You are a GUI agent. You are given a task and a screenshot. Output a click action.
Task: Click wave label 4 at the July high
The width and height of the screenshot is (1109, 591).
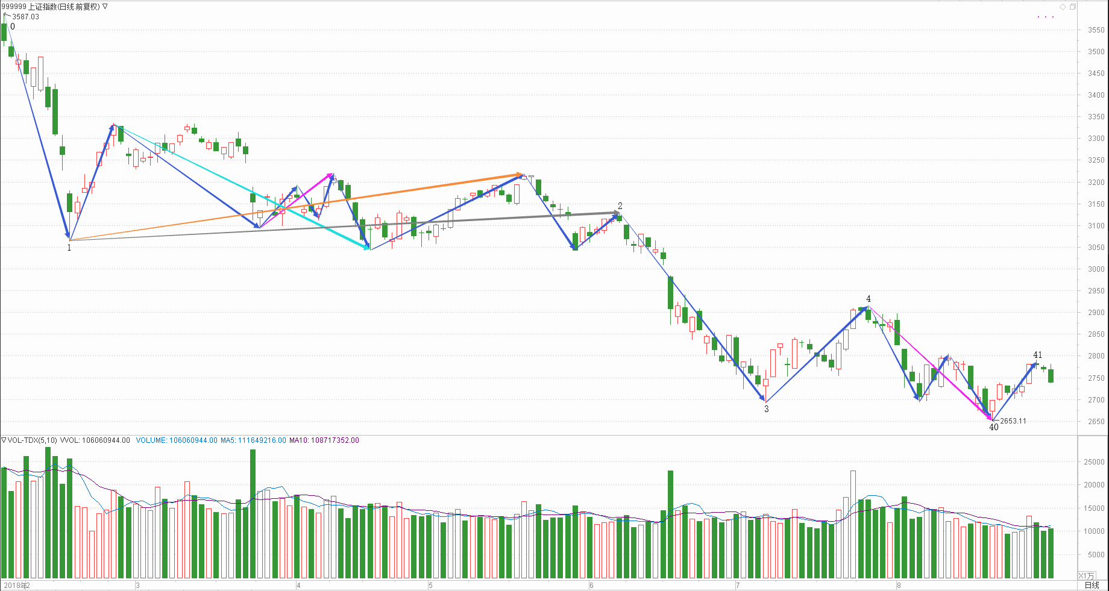(869, 299)
